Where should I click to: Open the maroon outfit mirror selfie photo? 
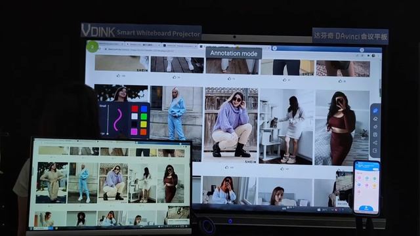[342, 128]
